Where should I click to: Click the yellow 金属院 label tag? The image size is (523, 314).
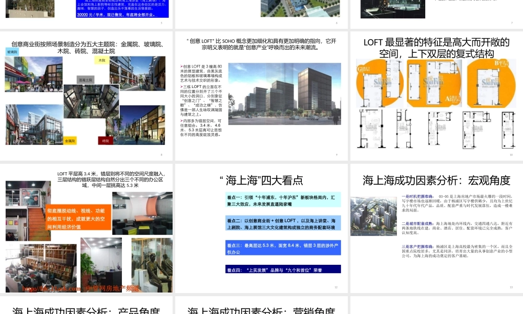click(x=70, y=141)
